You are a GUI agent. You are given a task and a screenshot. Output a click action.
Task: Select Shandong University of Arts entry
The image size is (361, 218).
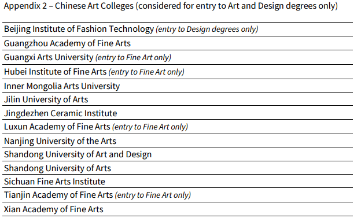coord(57,168)
